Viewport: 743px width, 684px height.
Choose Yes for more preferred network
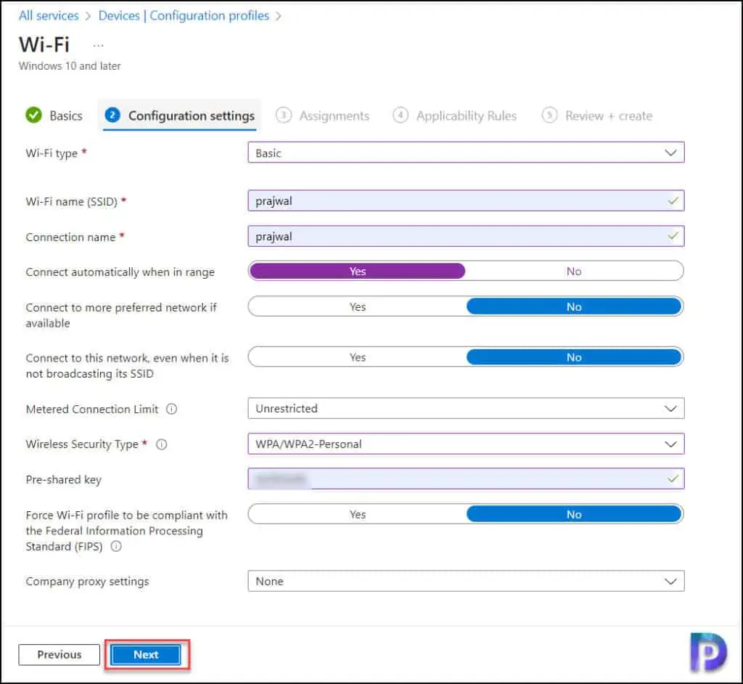click(x=357, y=307)
